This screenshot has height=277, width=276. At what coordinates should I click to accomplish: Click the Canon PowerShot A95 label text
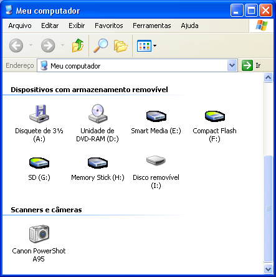tap(39, 255)
